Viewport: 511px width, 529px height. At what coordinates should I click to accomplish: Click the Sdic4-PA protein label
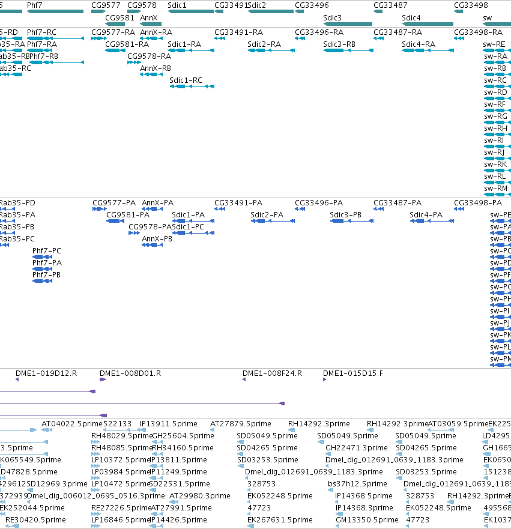pos(426,215)
